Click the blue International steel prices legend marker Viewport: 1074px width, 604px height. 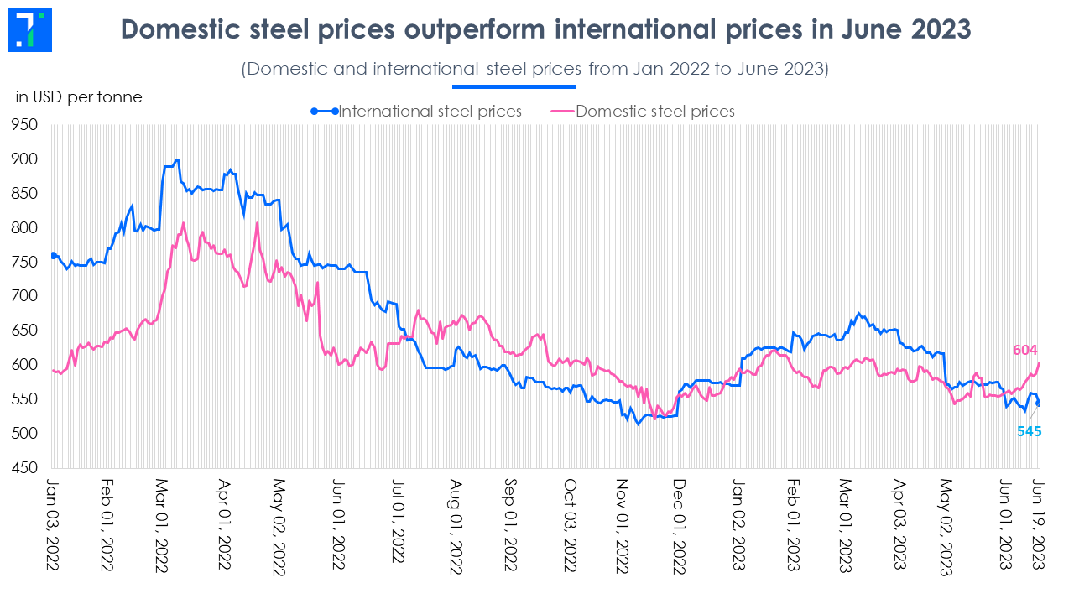[323, 111]
